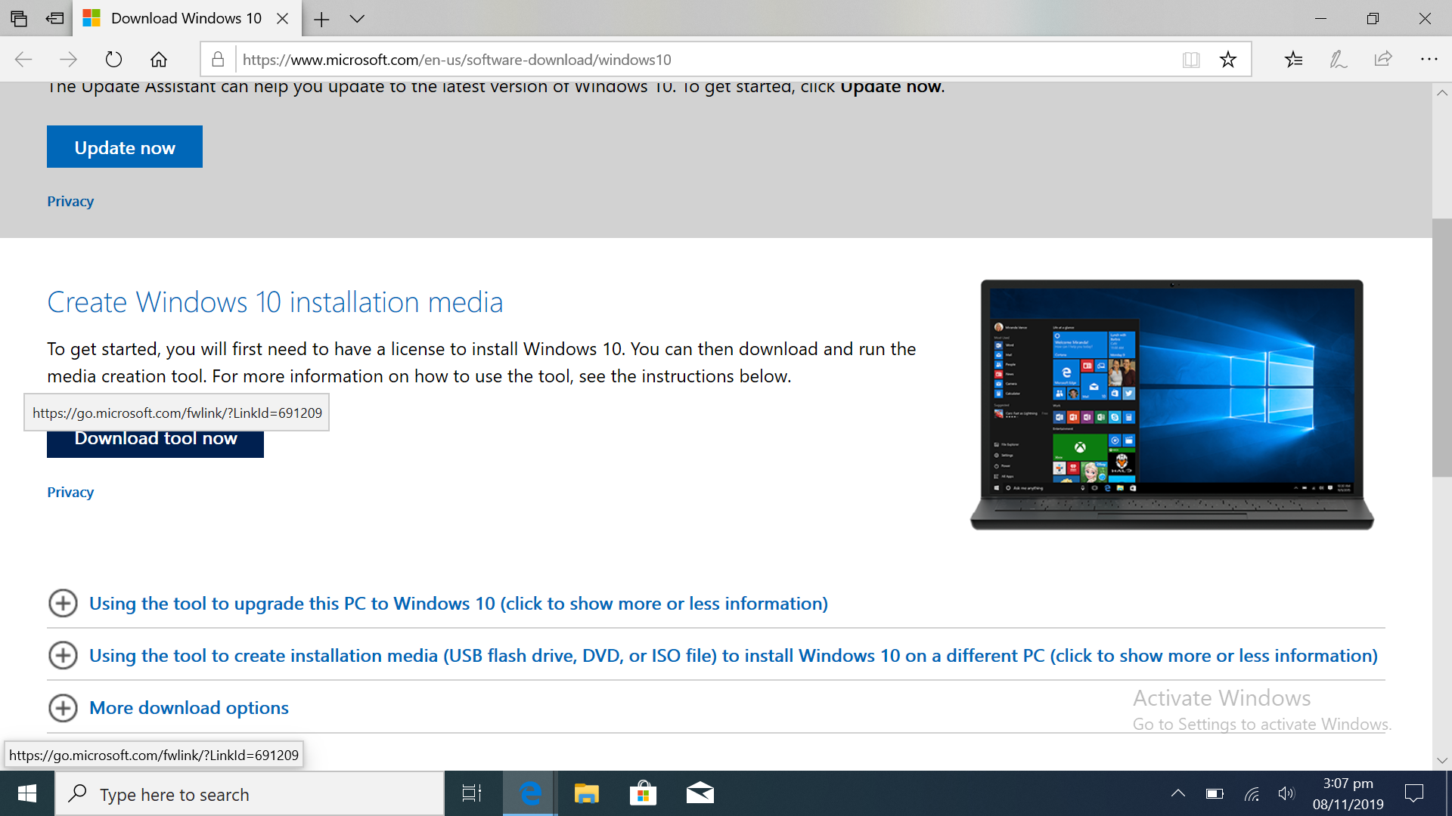Click the site lock security icon
Image resolution: width=1452 pixels, height=816 pixels.
pos(218,59)
